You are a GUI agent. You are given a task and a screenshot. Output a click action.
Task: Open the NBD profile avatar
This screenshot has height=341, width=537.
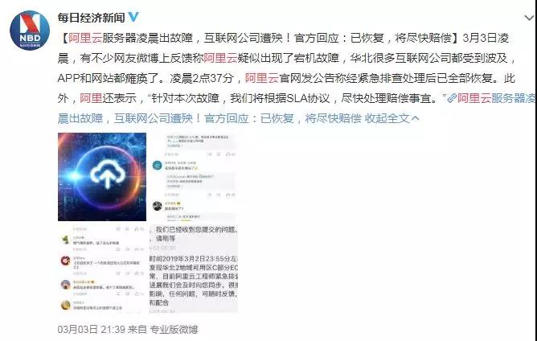click(x=30, y=31)
